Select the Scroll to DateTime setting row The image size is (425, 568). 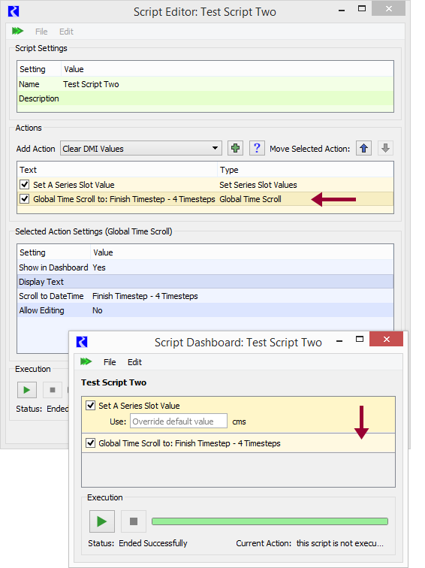tap(205, 296)
